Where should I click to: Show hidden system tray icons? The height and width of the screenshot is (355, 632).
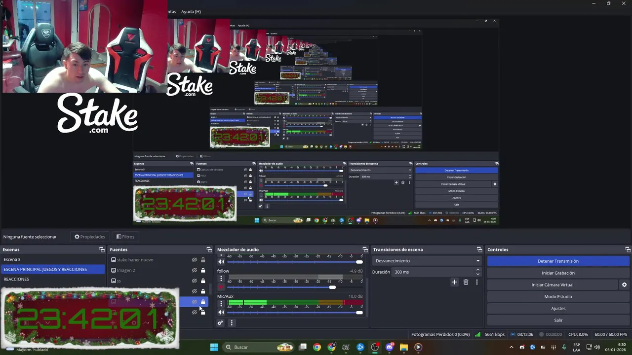tap(511, 347)
